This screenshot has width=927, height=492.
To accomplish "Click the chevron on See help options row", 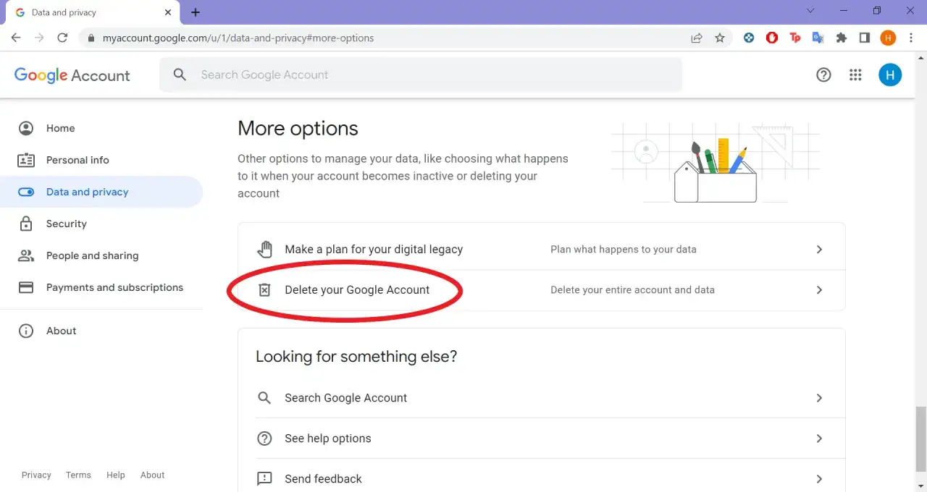I will [819, 438].
